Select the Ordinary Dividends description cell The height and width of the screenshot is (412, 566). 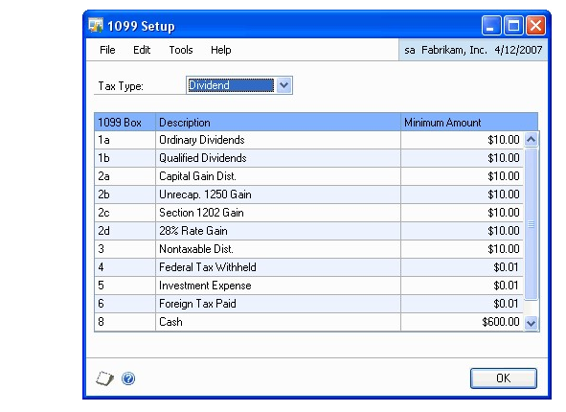278,140
